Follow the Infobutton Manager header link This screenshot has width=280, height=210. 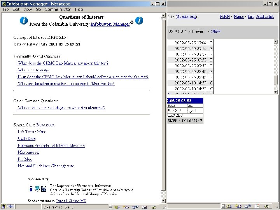[110, 24]
